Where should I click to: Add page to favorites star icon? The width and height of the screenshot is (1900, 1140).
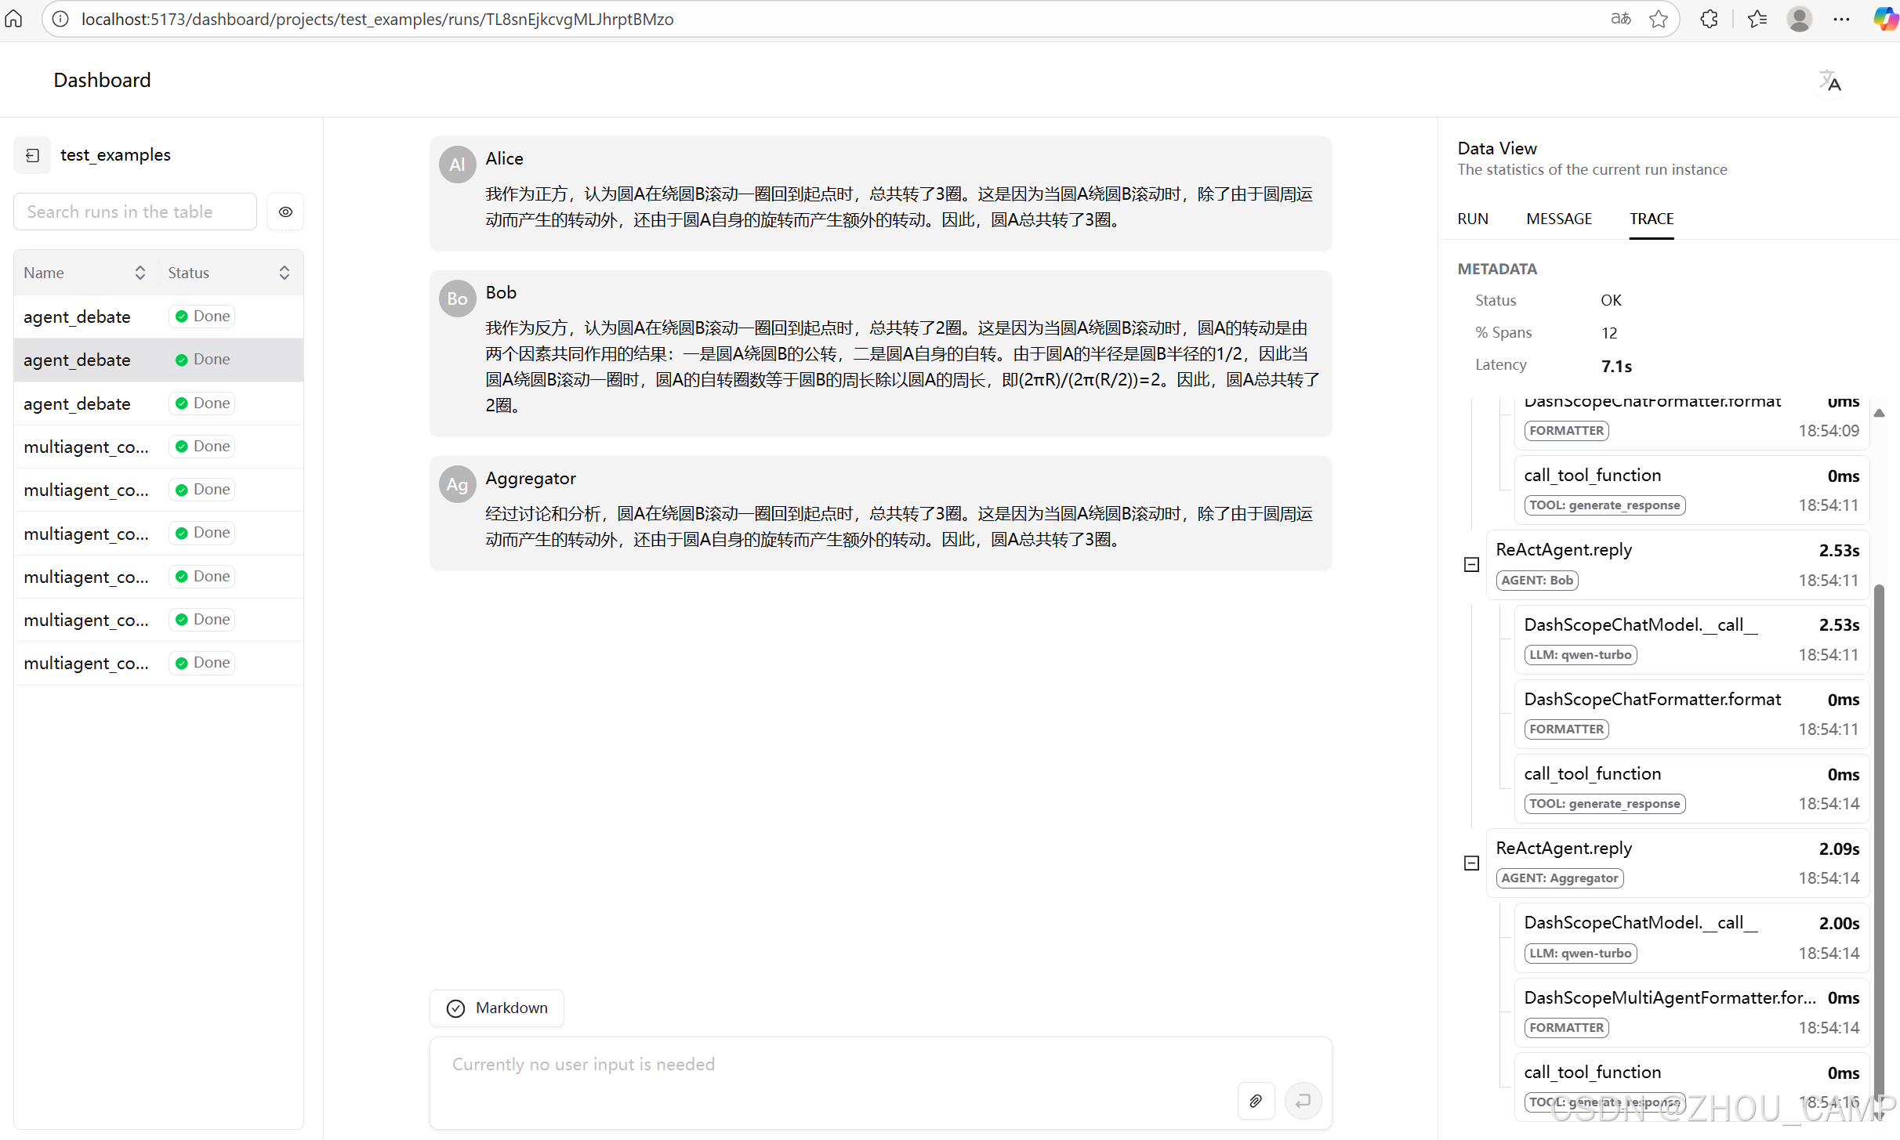(x=1658, y=19)
